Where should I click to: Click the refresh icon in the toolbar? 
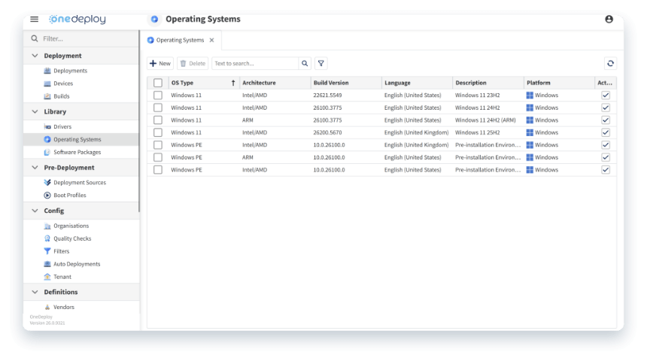[610, 64]
